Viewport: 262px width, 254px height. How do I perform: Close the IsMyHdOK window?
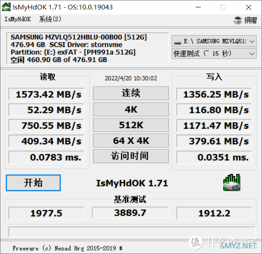coord(249,7)
